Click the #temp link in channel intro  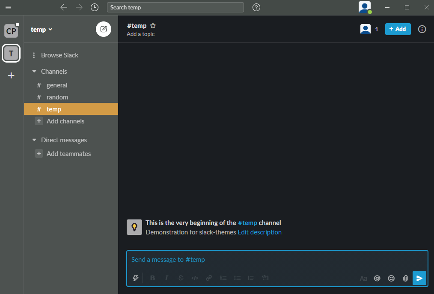[247, 223]
